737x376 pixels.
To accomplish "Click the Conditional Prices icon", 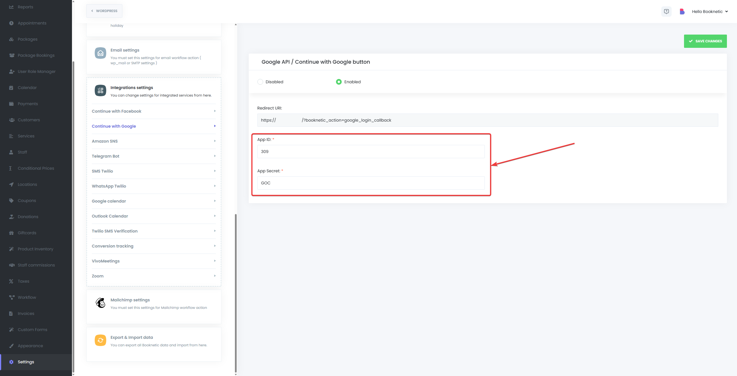I will 10,168.
